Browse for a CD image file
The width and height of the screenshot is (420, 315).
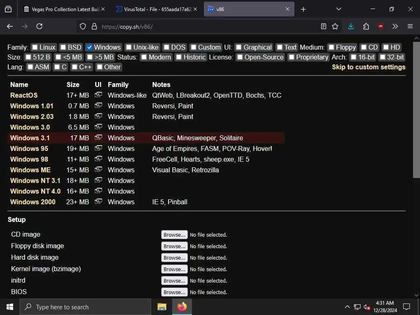point(174,235)
